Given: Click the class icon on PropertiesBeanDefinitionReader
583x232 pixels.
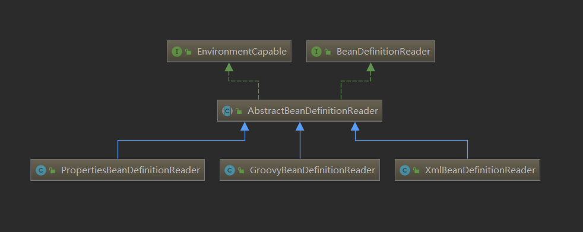Looking at the screenshot, I should pos(40,170).
